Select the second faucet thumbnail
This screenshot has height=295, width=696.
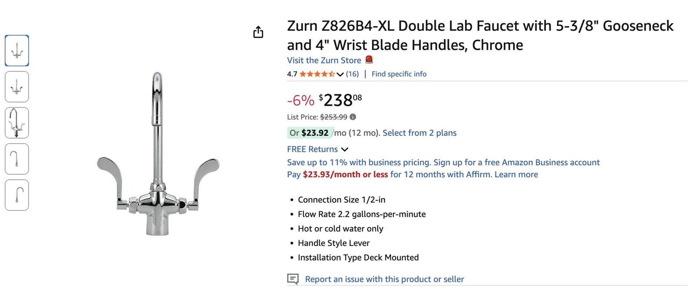click(x=17, y=87)
